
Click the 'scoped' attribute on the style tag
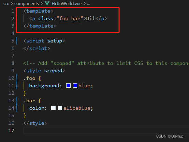click(x=53, y=71)
